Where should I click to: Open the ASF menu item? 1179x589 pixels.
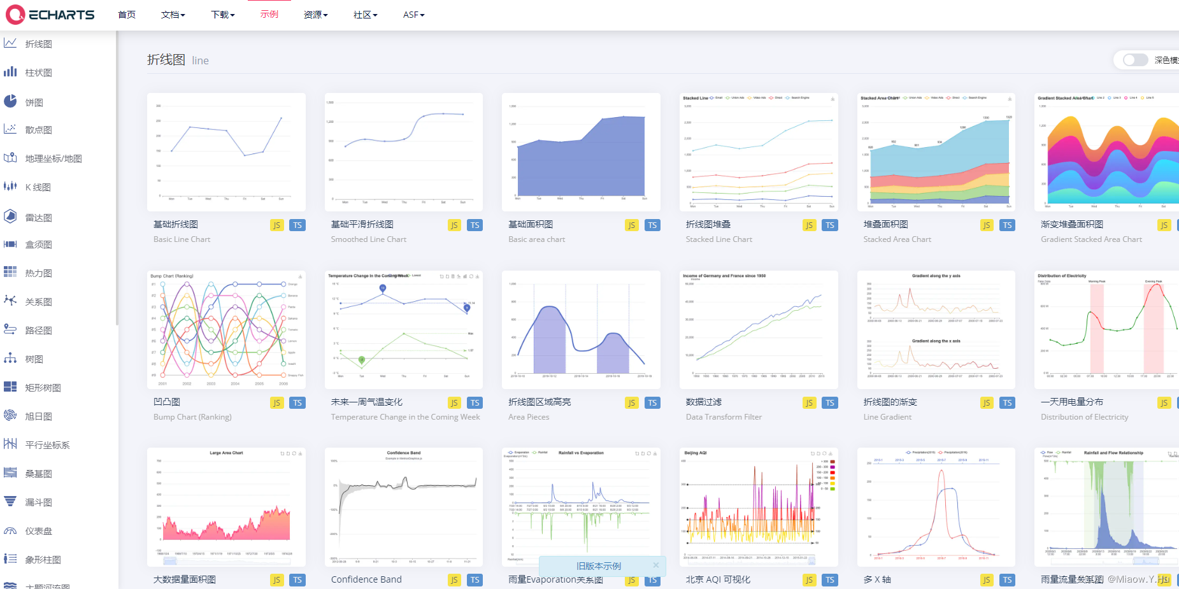click(x=413, y=15)
